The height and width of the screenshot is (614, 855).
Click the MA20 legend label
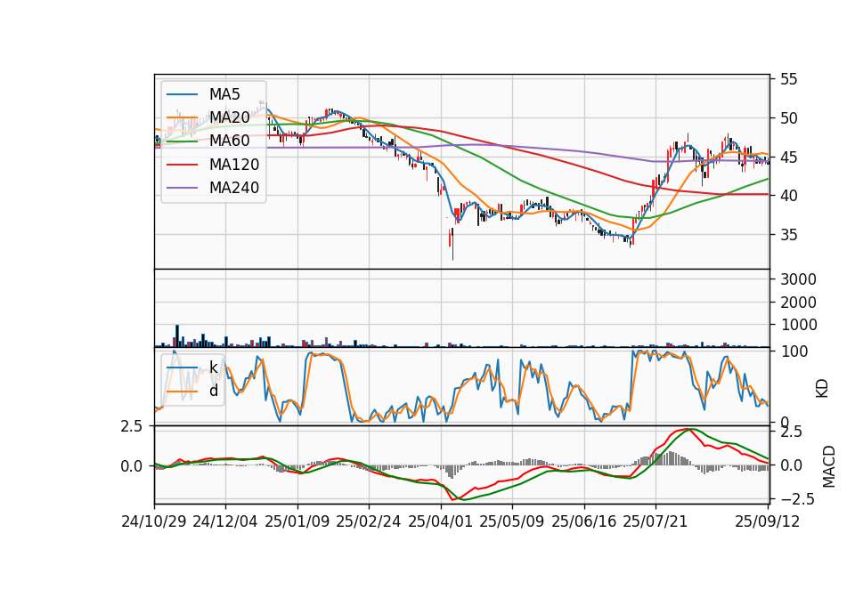click(x=229, y=117)
